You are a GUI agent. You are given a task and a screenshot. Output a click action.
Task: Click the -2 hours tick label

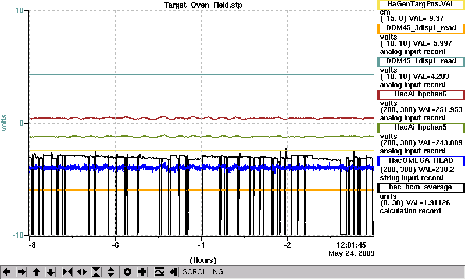(287, 245)
